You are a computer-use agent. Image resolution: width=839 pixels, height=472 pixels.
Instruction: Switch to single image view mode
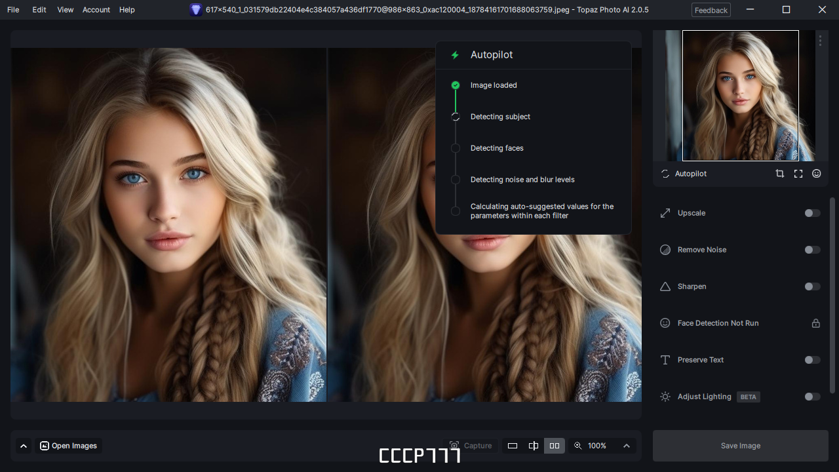point(513,446)
